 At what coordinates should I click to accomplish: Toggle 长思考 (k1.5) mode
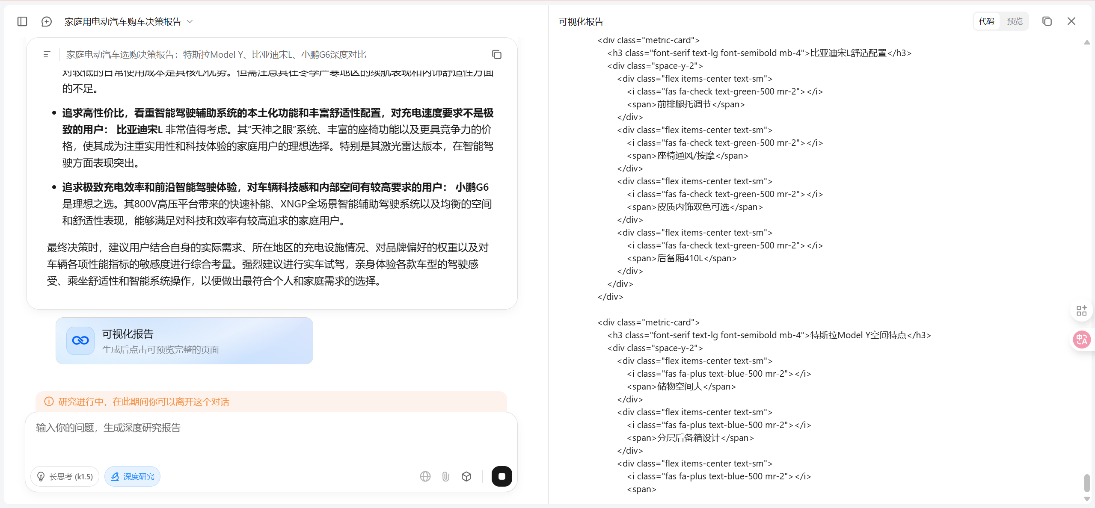(x=65, y=476)
